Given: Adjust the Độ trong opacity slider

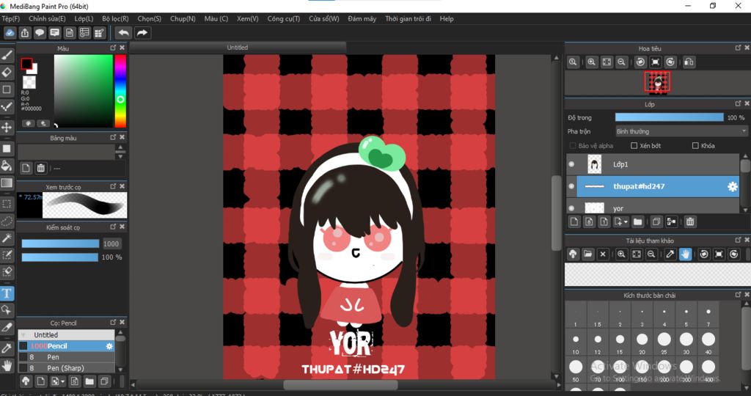Looking at the screenshot, I should [669, 117].
